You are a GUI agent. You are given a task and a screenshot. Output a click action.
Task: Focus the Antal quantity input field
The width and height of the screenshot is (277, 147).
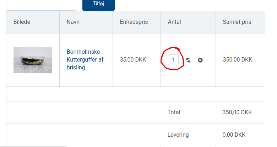pyautogui.click(x=173, y=60)
